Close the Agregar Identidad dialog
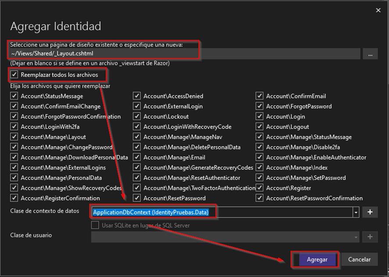The image size is (389, 277). point(378,10)
